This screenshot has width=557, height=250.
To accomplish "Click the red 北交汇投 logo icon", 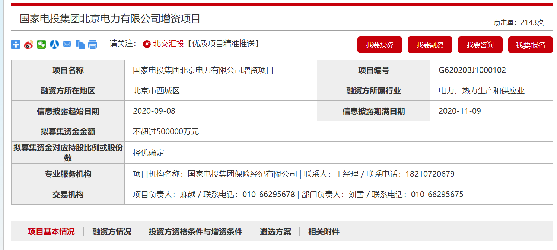I will [x=147, y=44].
